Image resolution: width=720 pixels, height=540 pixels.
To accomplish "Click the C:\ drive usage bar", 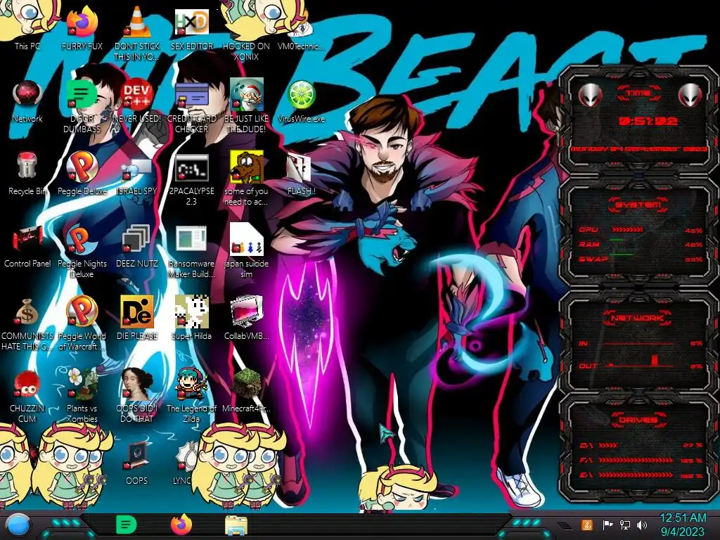I will pos(608,445).
